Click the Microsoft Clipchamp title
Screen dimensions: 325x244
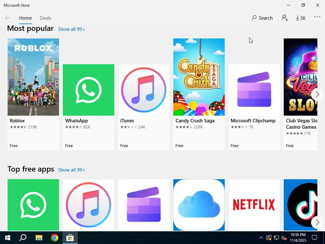click(253, 121)
